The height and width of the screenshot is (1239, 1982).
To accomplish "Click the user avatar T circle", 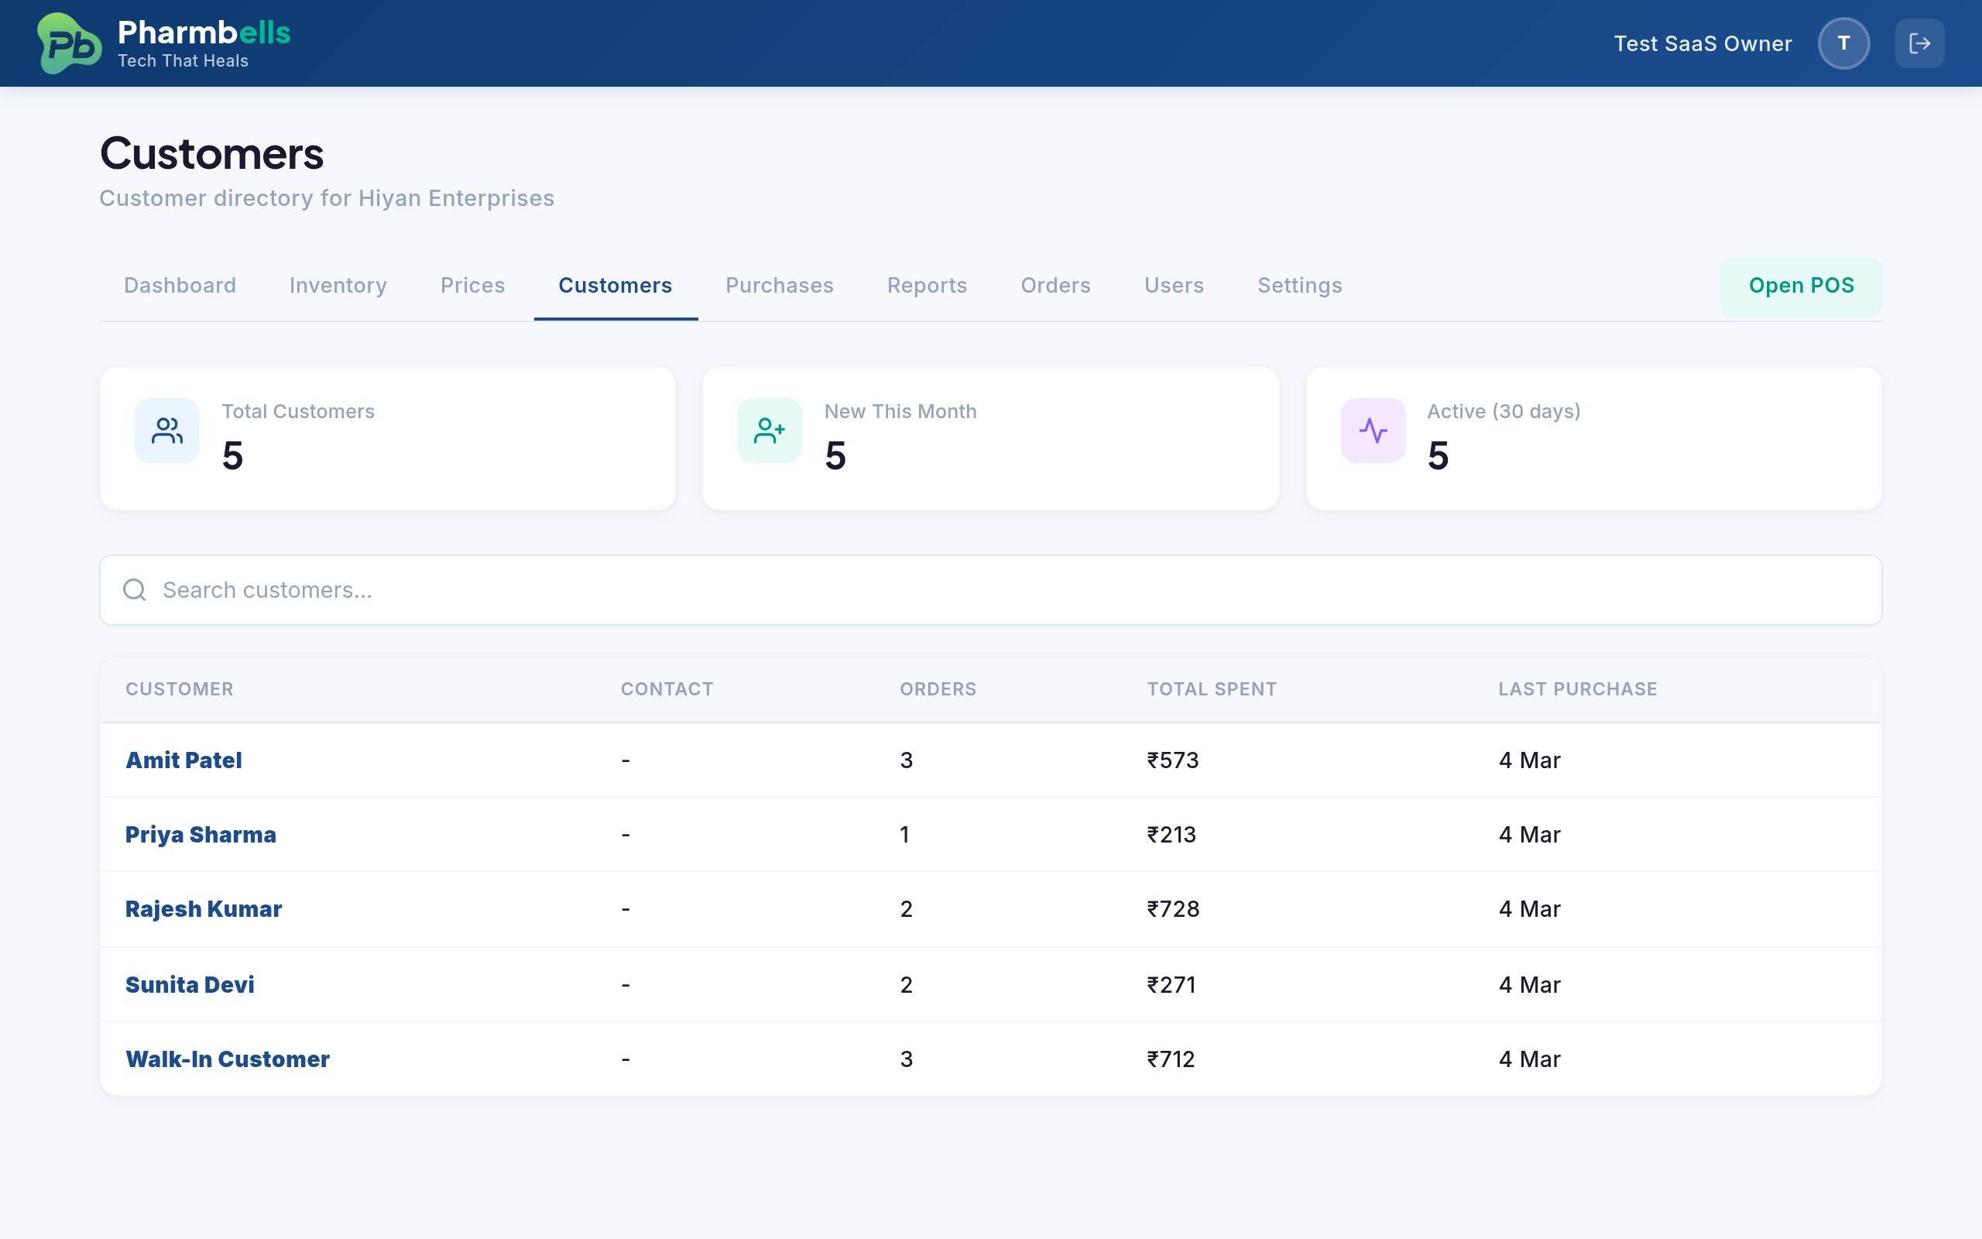I will pos(1843,43).
